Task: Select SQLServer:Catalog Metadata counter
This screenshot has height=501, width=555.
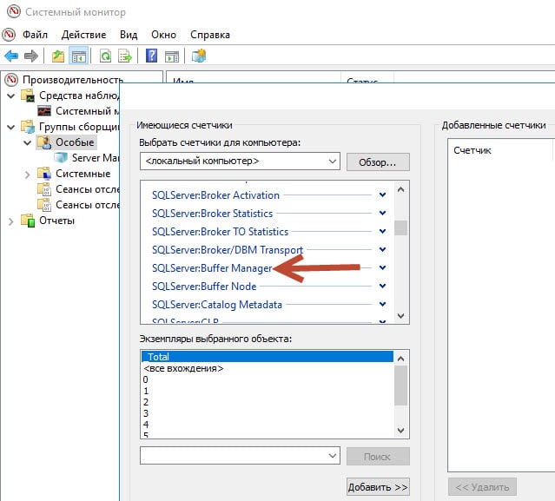Action: [x=217, y=305]
